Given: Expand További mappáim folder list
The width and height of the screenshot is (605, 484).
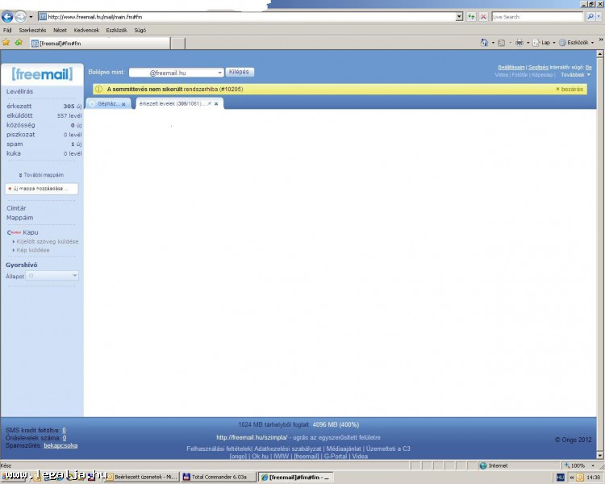Looking at the screenshot, I should 42,174.
